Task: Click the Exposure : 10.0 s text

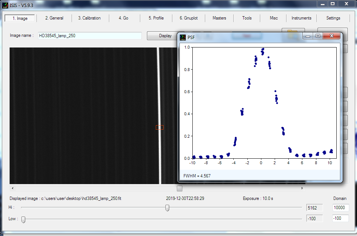Action: (258, 198)
